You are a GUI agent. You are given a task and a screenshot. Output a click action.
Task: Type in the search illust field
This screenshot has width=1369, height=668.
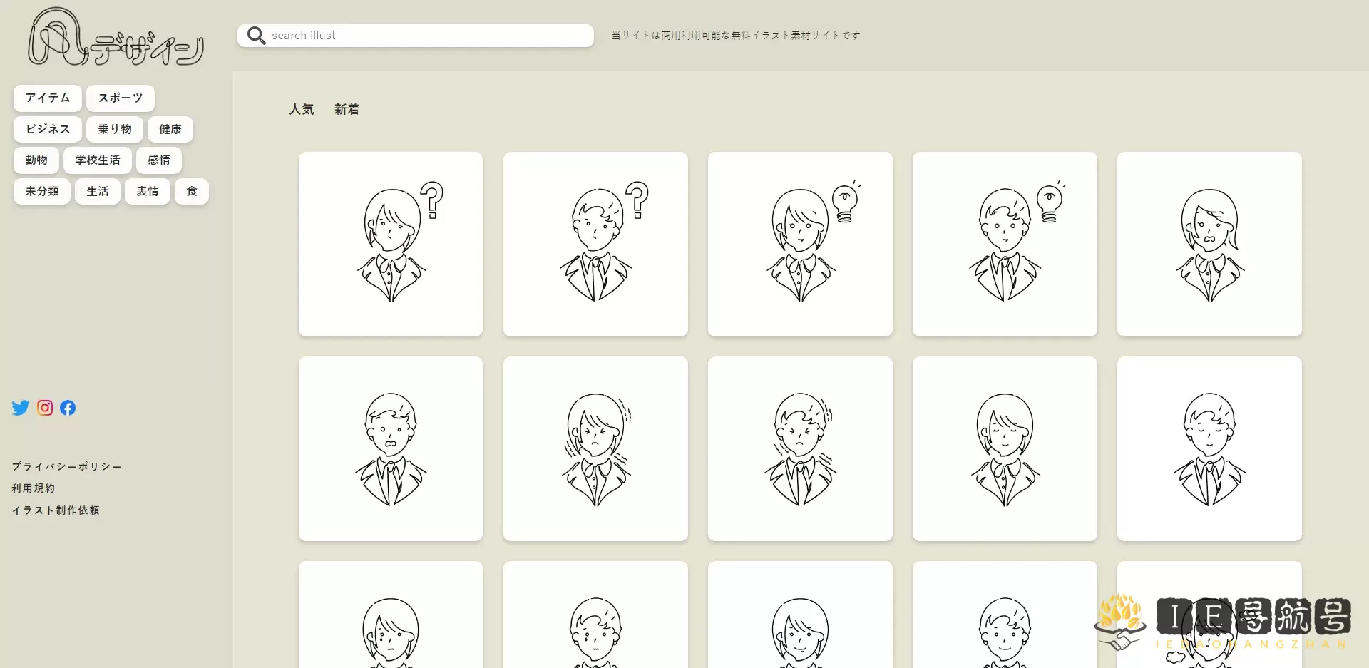click(428, 36)
